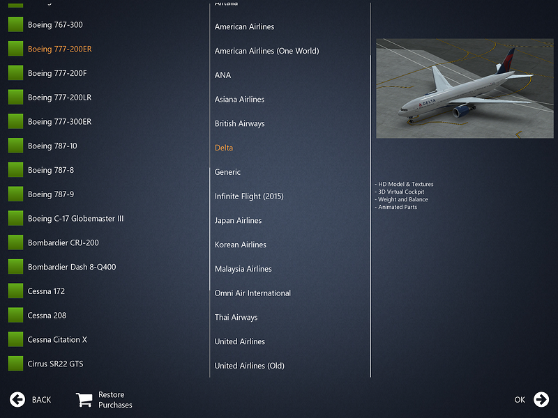Select the highlighted Delta livery
The image size is (558, 418).
point(224,148)
